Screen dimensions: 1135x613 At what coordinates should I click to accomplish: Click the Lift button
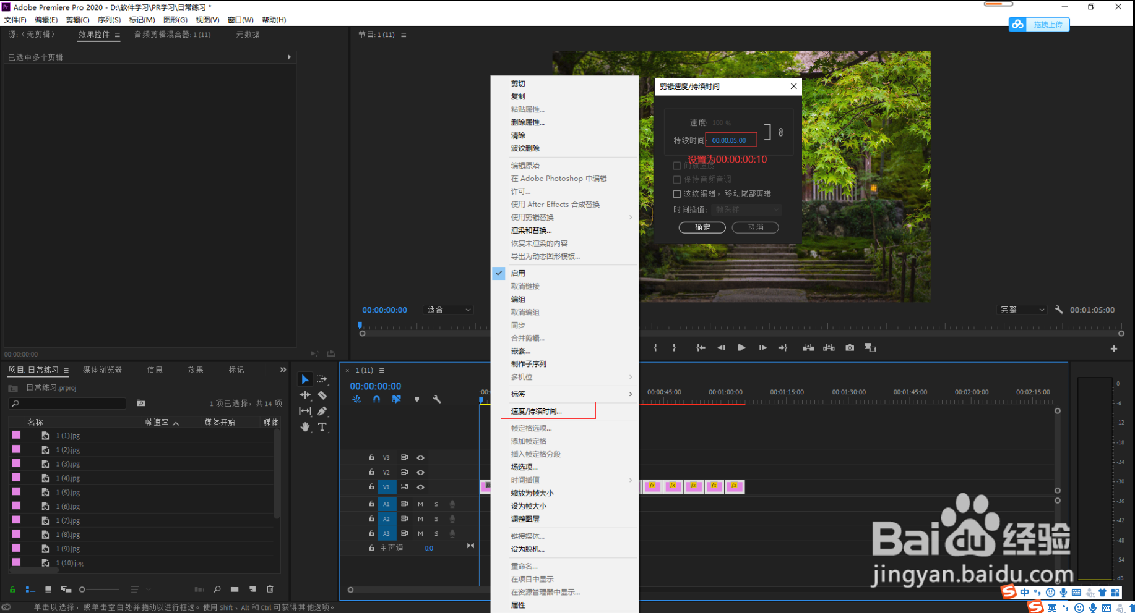click(x=808, y=348)
